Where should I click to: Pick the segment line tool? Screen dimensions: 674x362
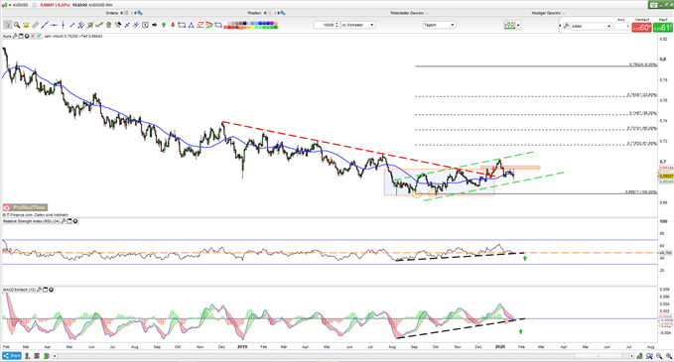72,25
